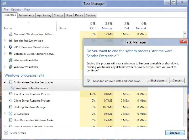Switch to the Performance tab
The width and height of the screenshot is (189, 140).
[27, 16]
